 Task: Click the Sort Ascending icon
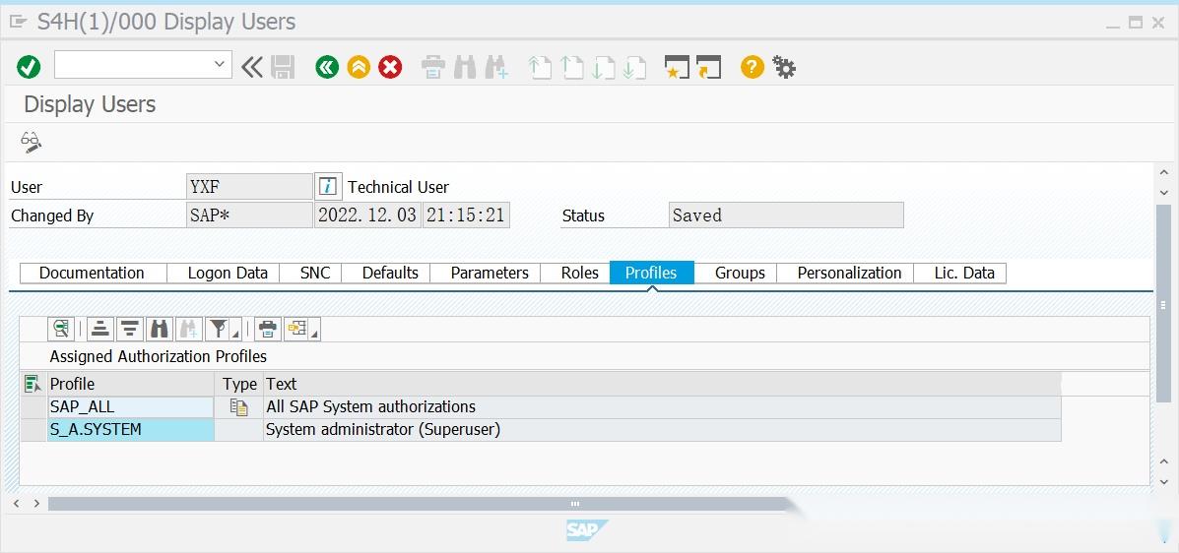pos(100,329)
